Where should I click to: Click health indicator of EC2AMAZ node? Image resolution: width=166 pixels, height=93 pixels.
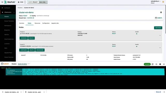click(x=137, y=47)
